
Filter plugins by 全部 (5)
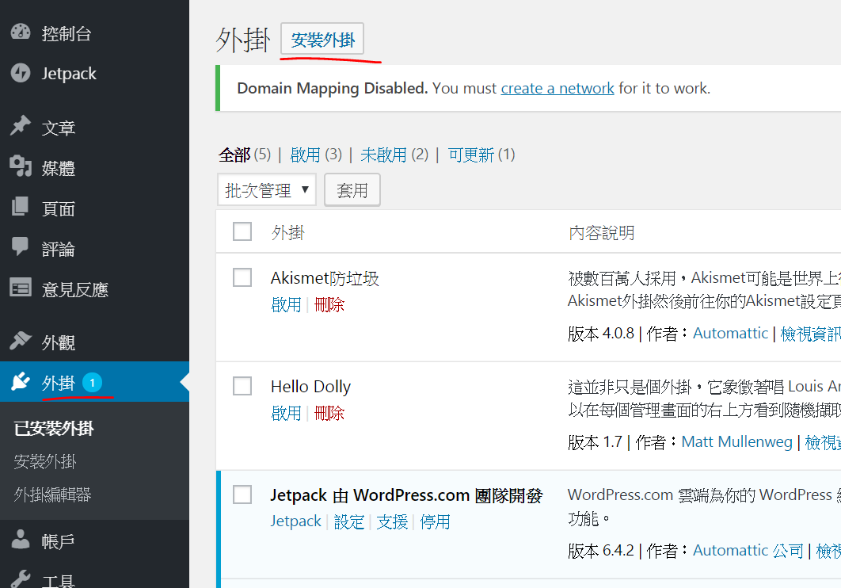tap(245, 155)
